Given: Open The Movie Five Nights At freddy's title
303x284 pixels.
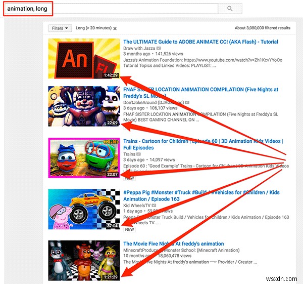Looking at the screenshot, I should click(174, 244).
